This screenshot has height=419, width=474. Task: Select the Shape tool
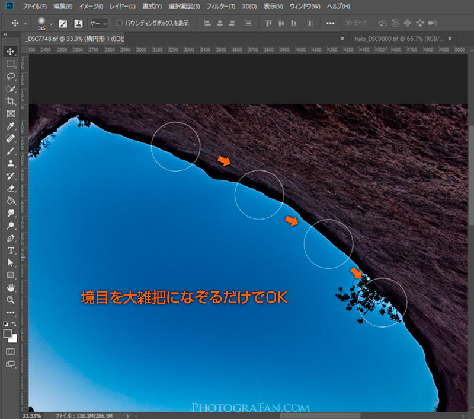pyautogui.click(x=11, y=275)
